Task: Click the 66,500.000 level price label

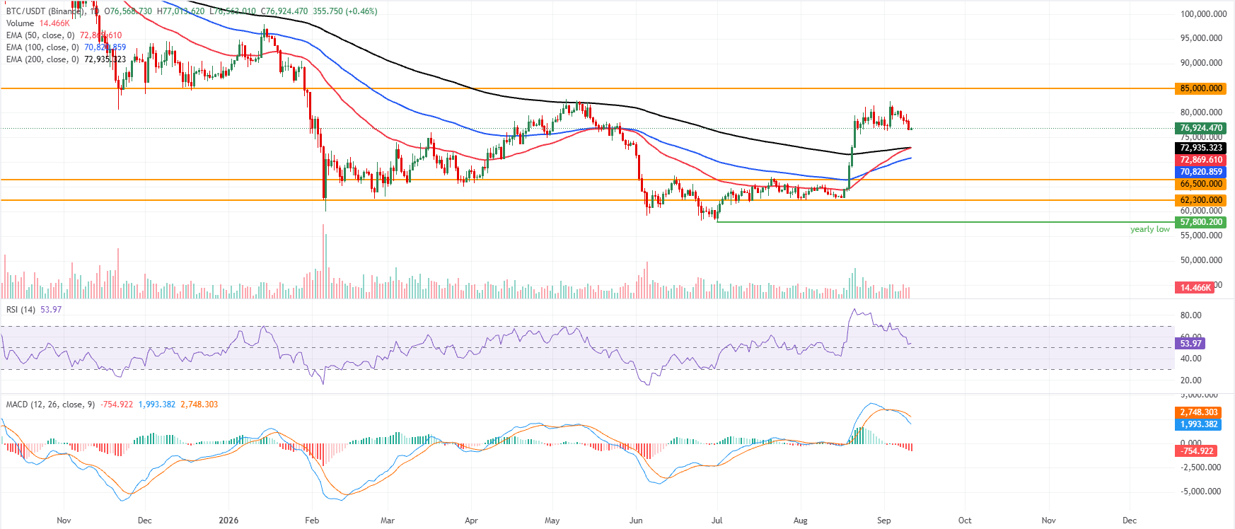Action: pos(1201,184)
